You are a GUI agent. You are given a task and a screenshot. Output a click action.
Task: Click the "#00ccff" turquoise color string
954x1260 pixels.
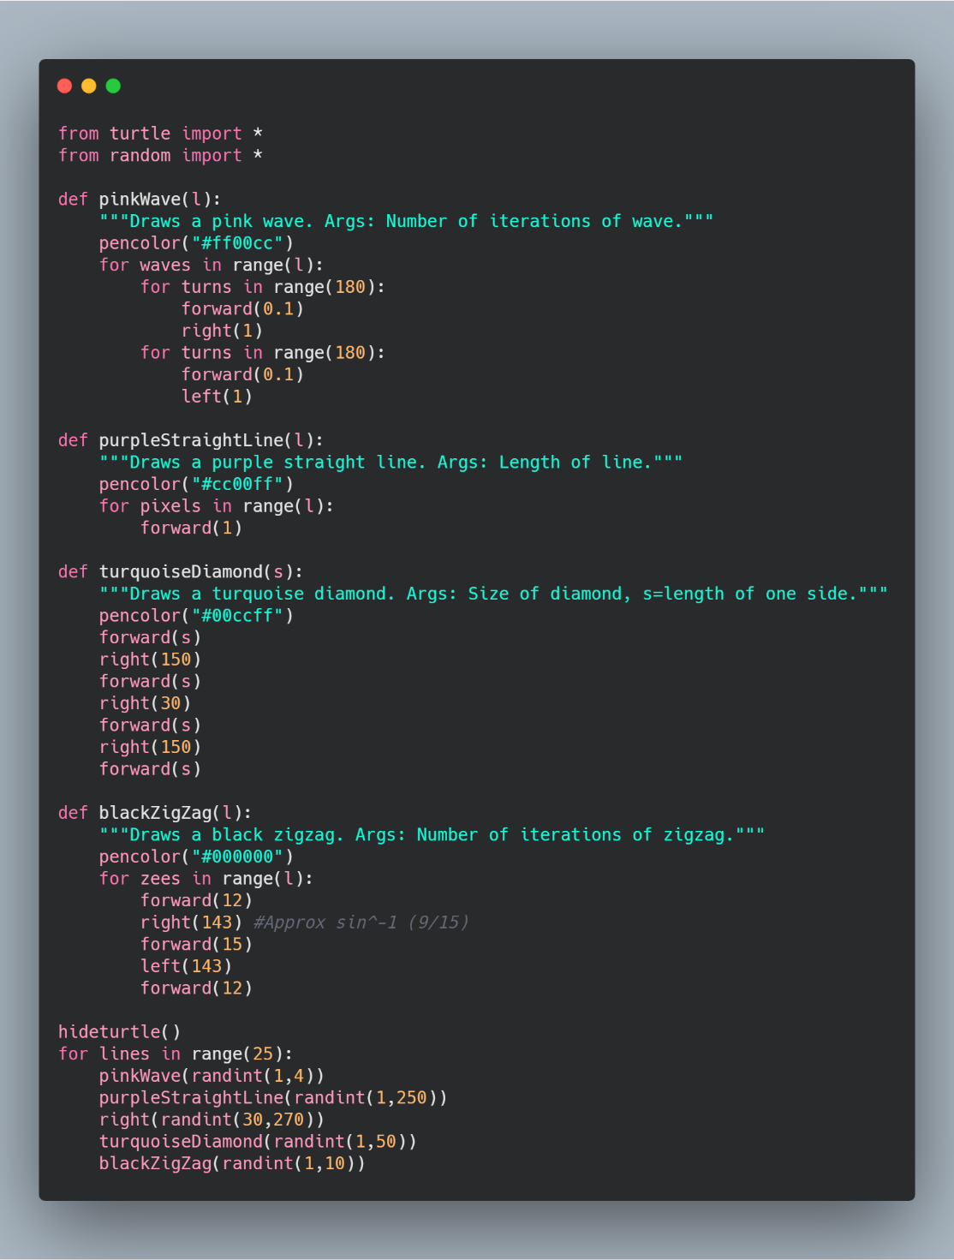tap(237, 616)
